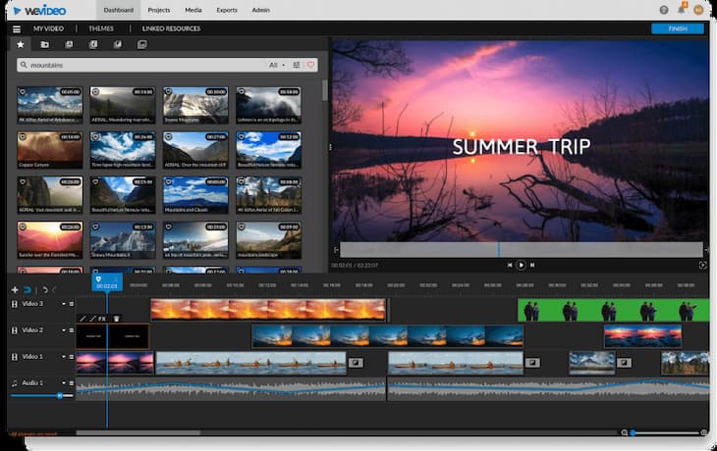Select the title clip on Video 2

113,336
